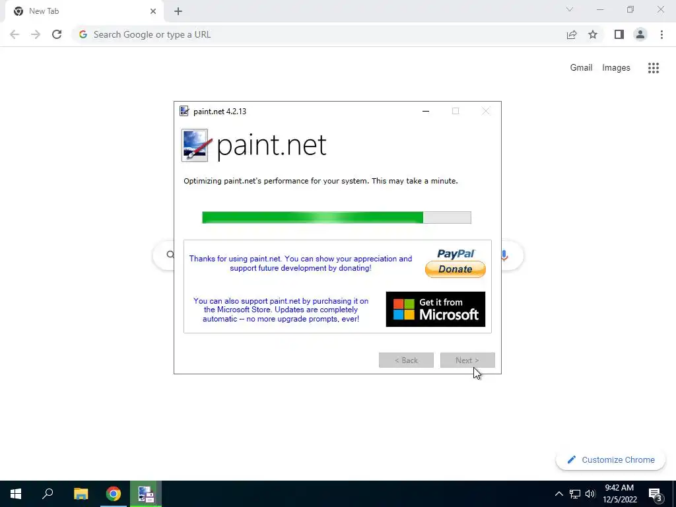Toggle the Chrome side panel
The image size is (676, 507).
coord(619,34)
